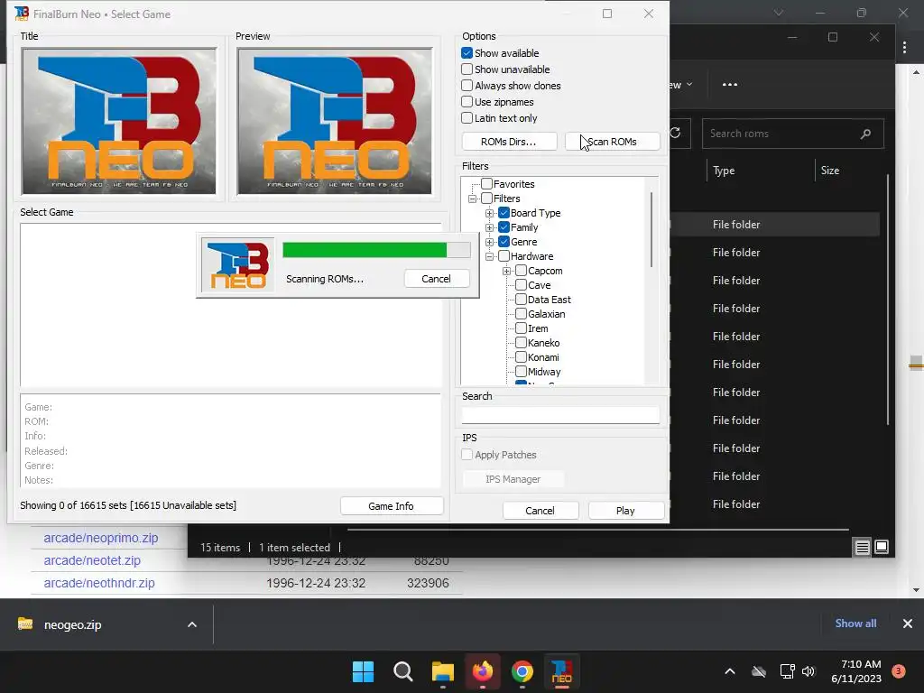Open arcade/neoprimo.zip link

tap(101, 538)
